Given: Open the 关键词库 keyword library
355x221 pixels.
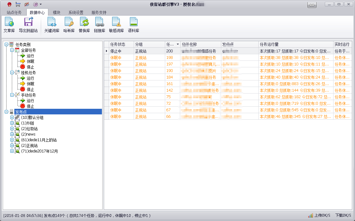Looking at the screenshot, I should click(x=52, y=25).
